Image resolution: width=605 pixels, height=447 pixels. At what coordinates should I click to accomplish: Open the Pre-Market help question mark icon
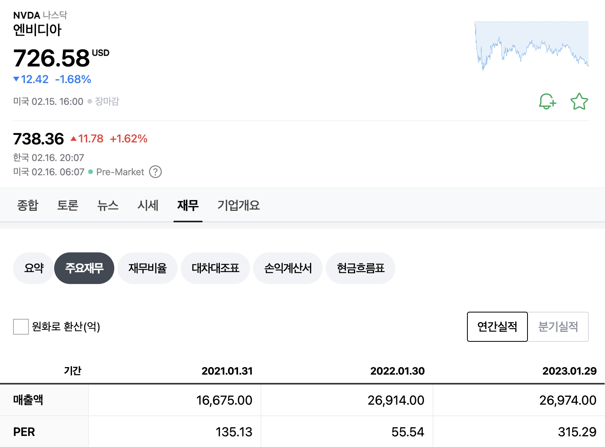pos(155,172)
